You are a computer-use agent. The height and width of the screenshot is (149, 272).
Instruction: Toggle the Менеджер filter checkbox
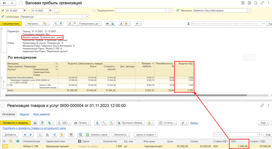pos(178,11)
